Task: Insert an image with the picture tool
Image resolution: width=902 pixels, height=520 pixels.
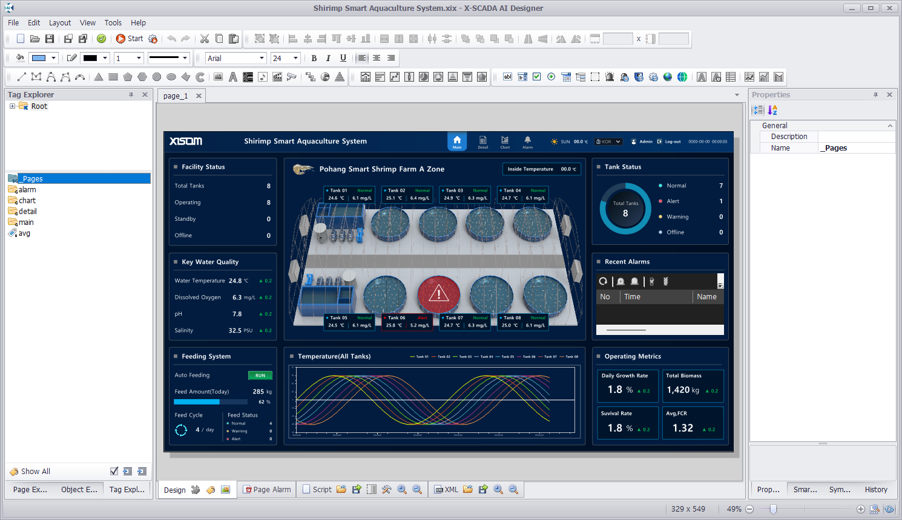Action: [x=219, y=77]
